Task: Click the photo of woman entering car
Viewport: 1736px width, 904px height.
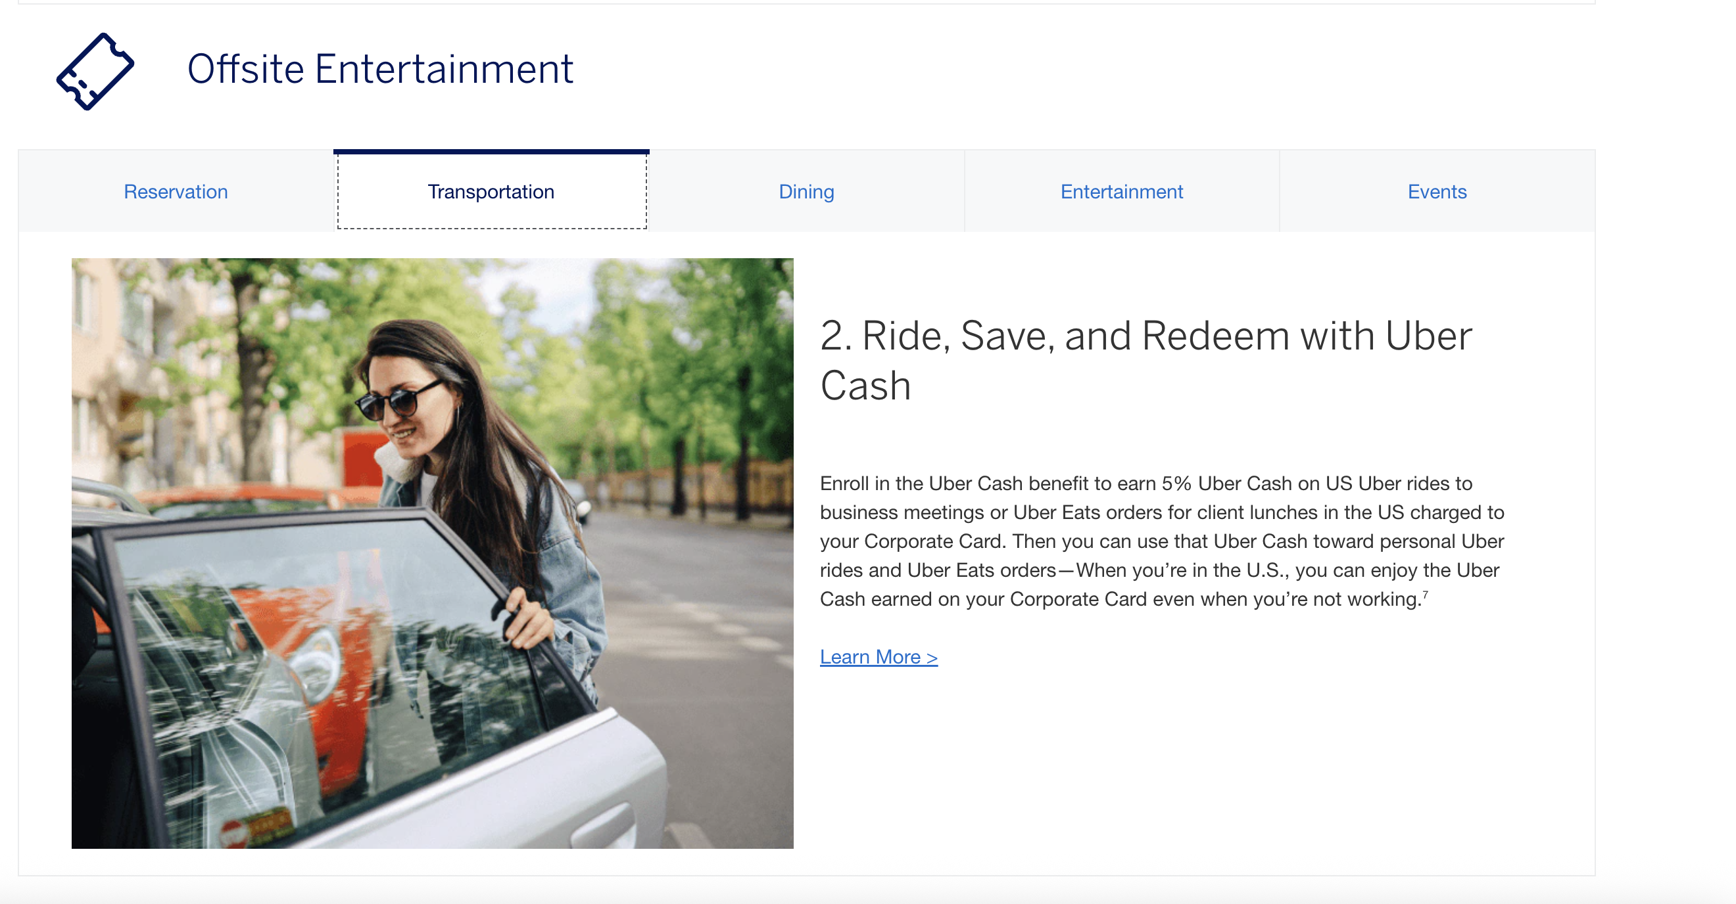Action: click(432, 552)
